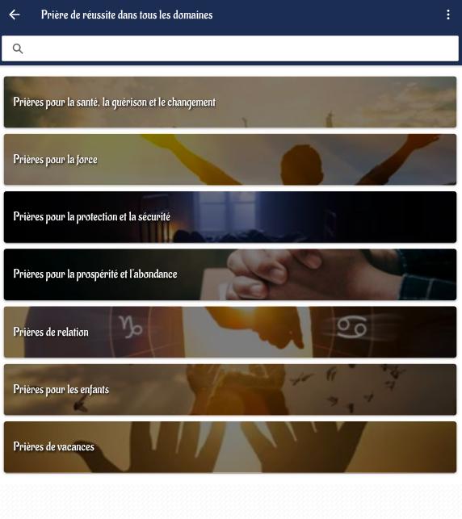Open the 'Prières de relation' category
This screenshot has height=519, width=462.
tap(230, 332)
